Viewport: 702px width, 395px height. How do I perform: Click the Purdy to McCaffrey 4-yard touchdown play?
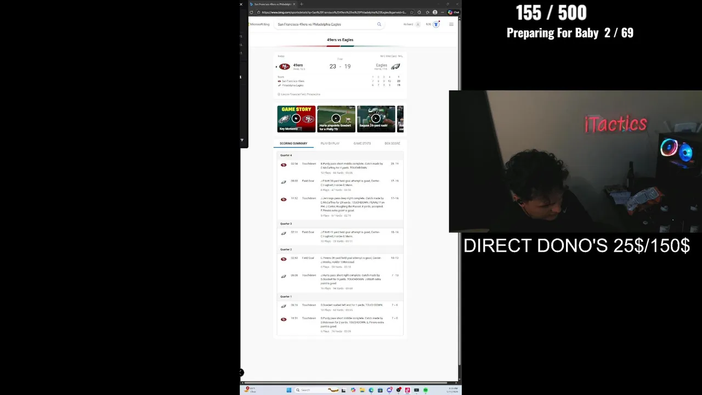point(340,168)
